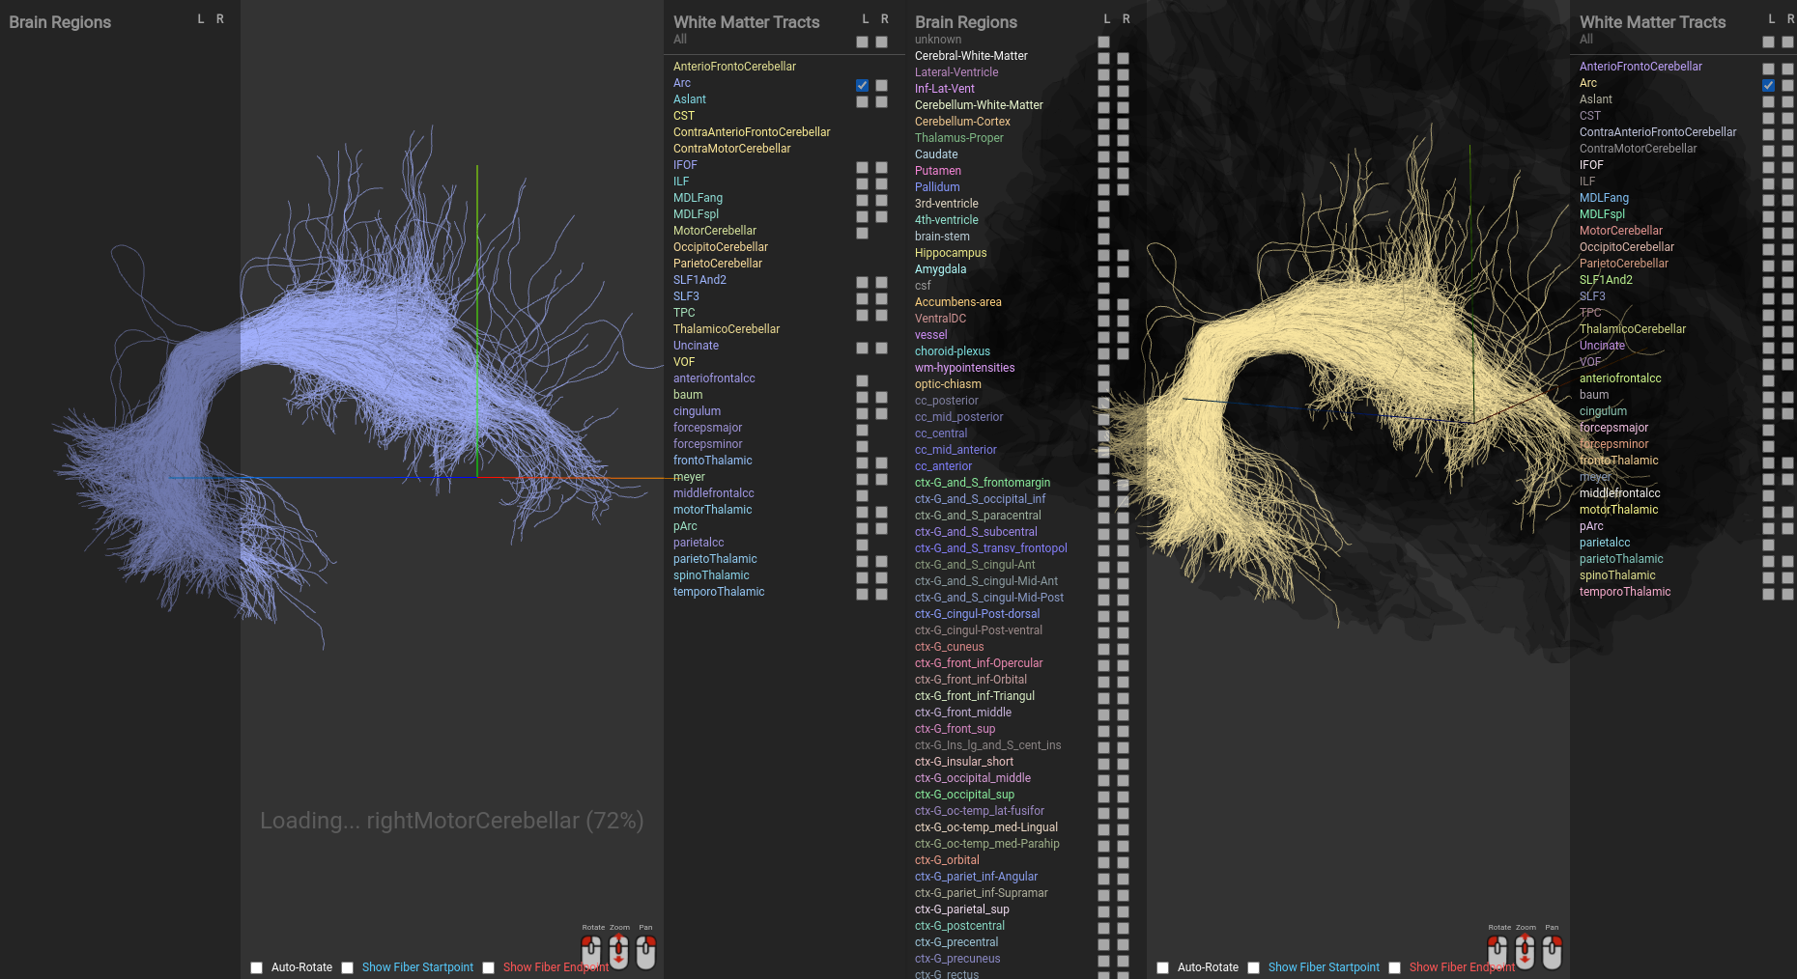Click the Pan mouse icon below the right viewer
This screenshot has width=1797, height=979.
pos(1553,953)
